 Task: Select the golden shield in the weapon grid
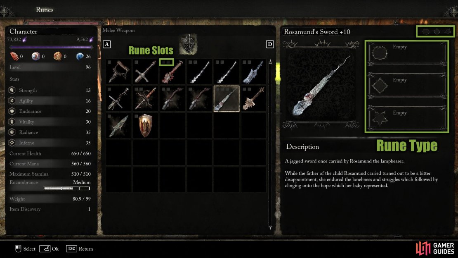click(x=145, y=126)
